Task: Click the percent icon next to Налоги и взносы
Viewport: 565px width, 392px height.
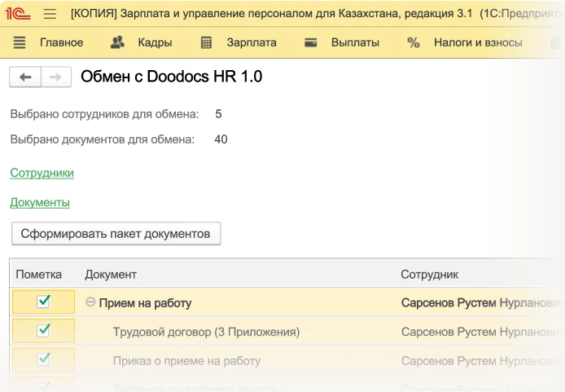Action: click(414, 42)
